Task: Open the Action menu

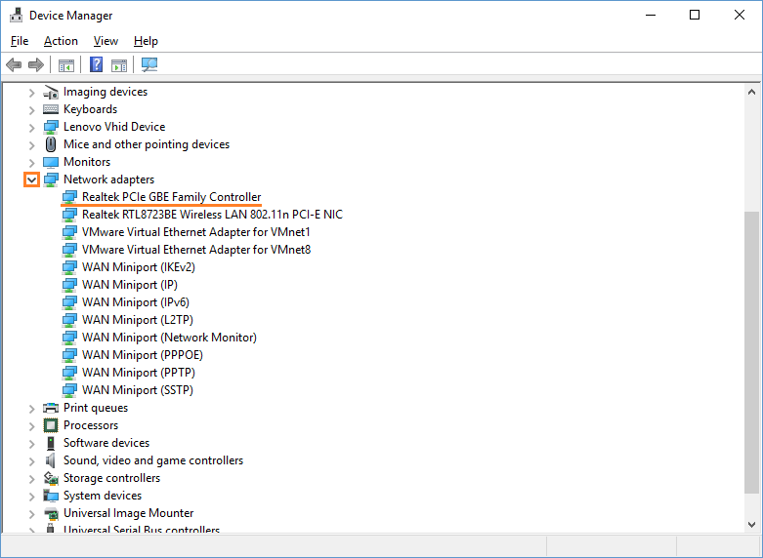Action: click(61, 41)
